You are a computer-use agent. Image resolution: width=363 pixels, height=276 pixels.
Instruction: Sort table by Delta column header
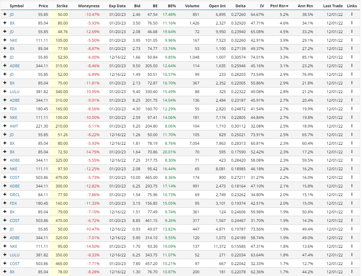tap(240, 6)
